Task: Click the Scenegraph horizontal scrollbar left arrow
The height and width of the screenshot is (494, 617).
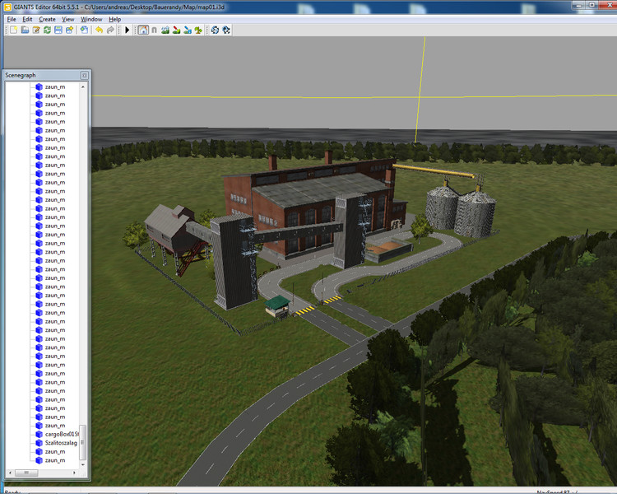Action: [10, 473]
